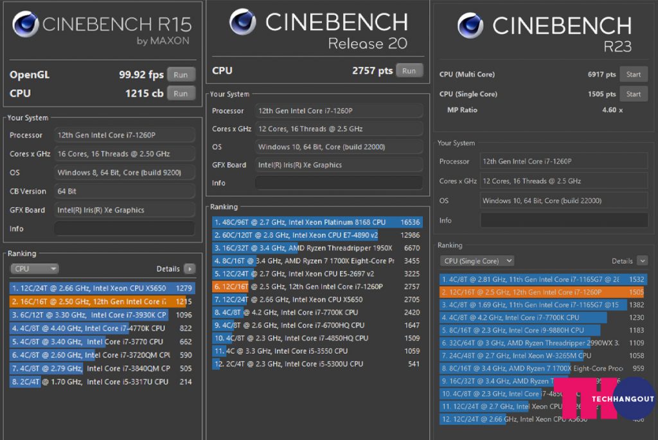Open the CPU ranking dropdown in Cinebench R15
The width and height of the screenshot is (658, 440).
coord(35,268)
